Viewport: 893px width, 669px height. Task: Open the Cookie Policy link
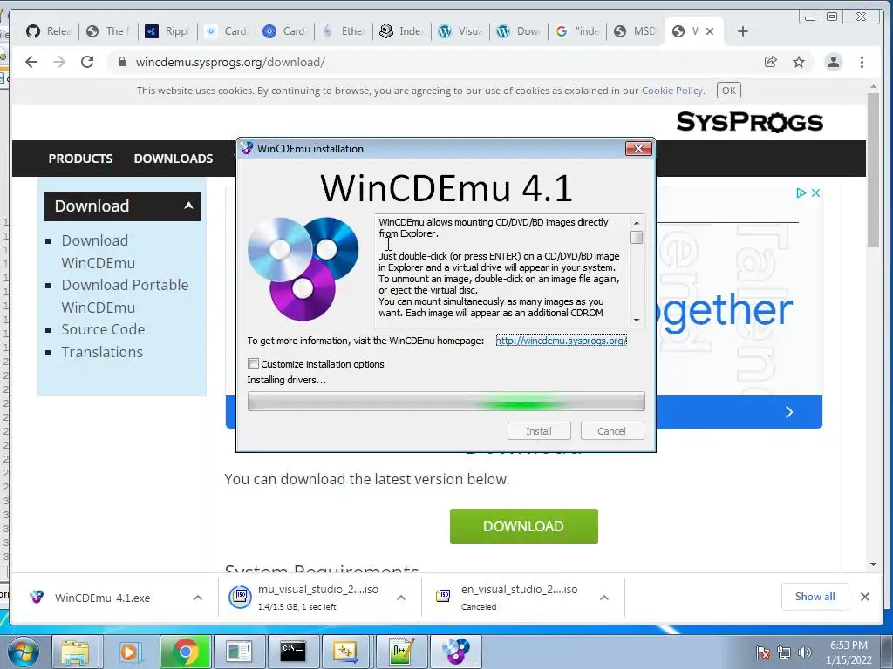672,91
